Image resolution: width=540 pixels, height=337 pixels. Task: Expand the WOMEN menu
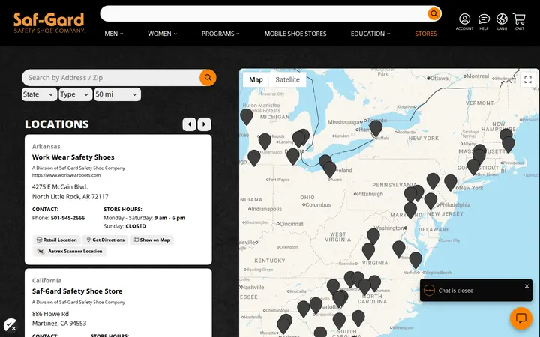coord(162,34)
